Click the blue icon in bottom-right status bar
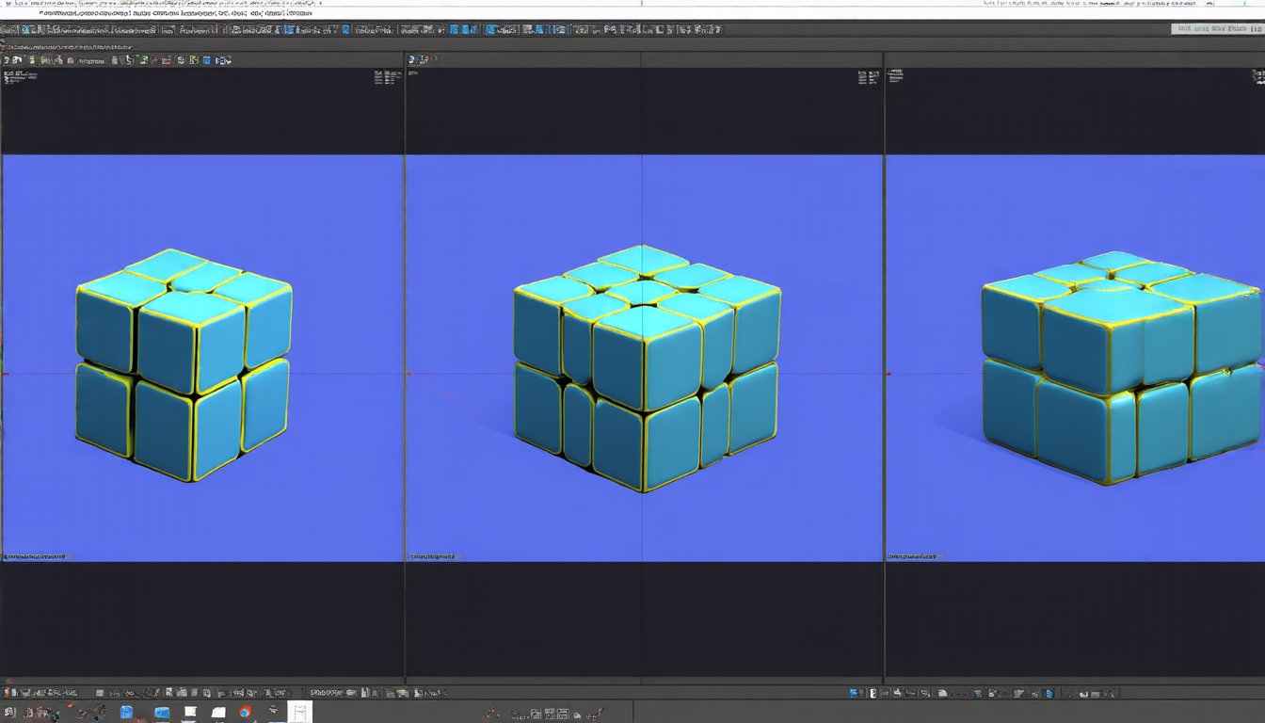Image resolution: width=1265 pixels, height=723 pixels. [856, 694]
